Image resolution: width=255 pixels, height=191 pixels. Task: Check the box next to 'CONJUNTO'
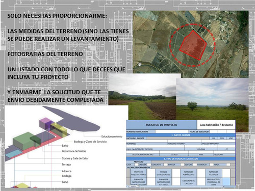pyautogui.click(x=165, y=165)
